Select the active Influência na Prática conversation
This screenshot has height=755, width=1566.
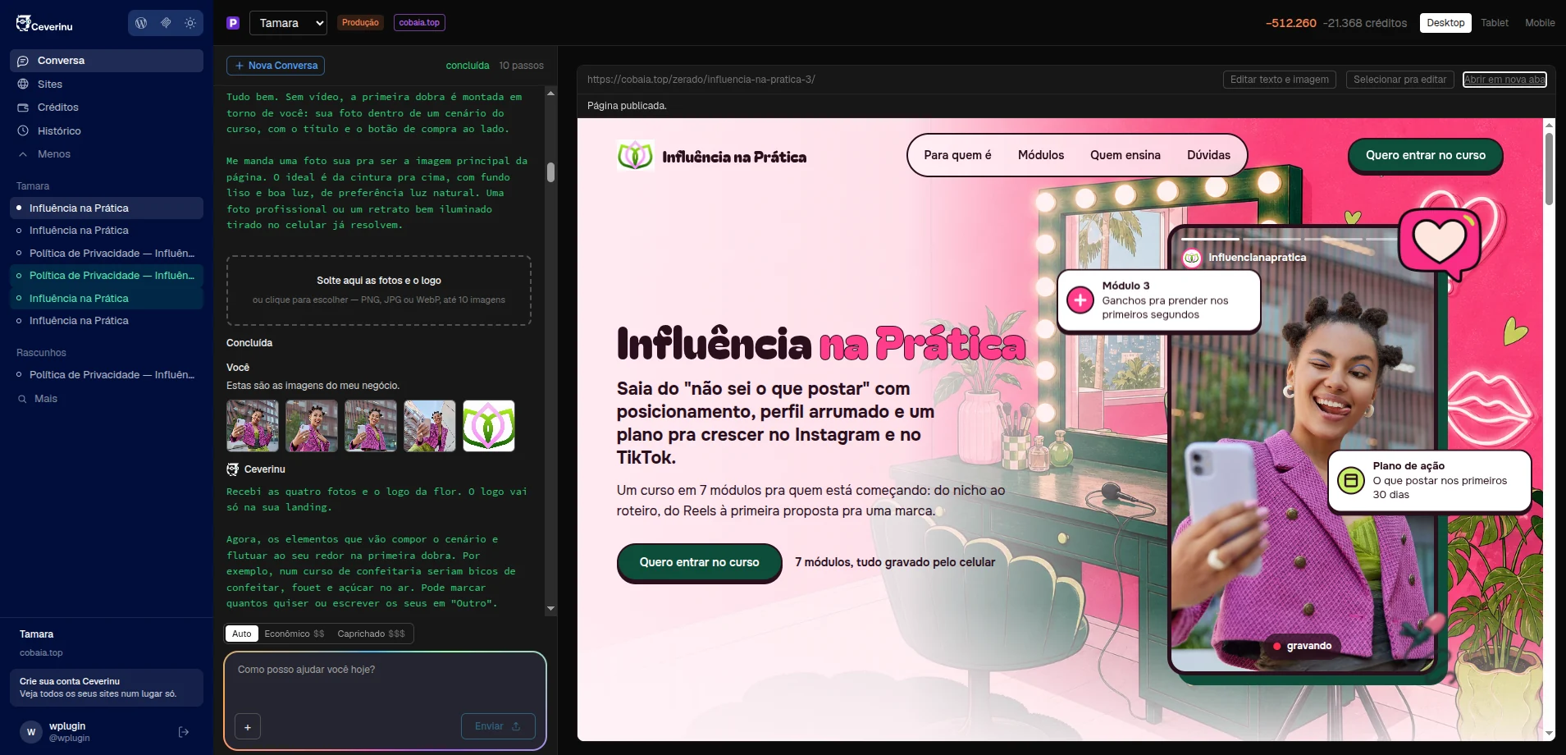[x=107, y=208]
